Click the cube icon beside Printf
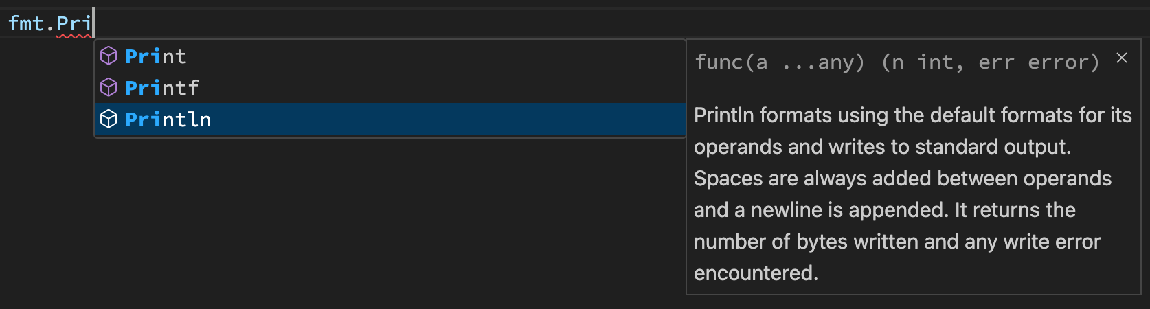 [109, 87]
